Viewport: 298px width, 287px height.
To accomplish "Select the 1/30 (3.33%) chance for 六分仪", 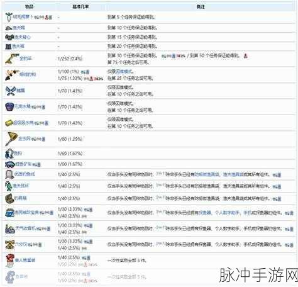I will point(70,242).
